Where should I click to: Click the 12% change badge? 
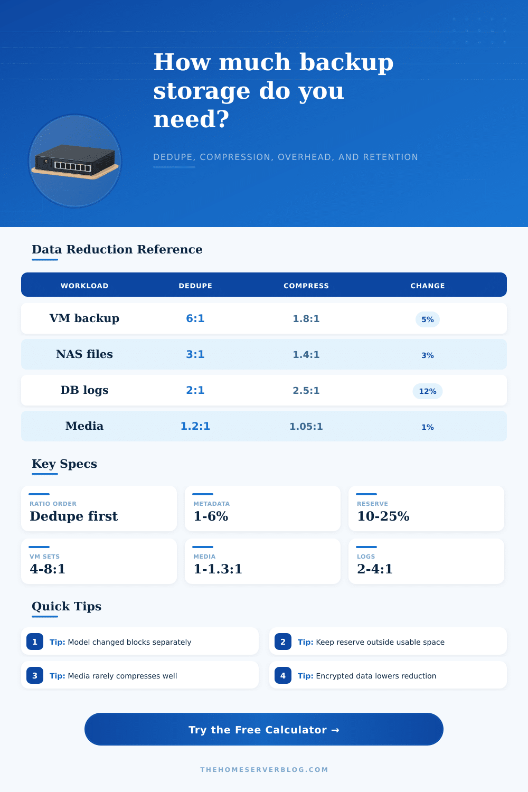(x=428, y=391)
